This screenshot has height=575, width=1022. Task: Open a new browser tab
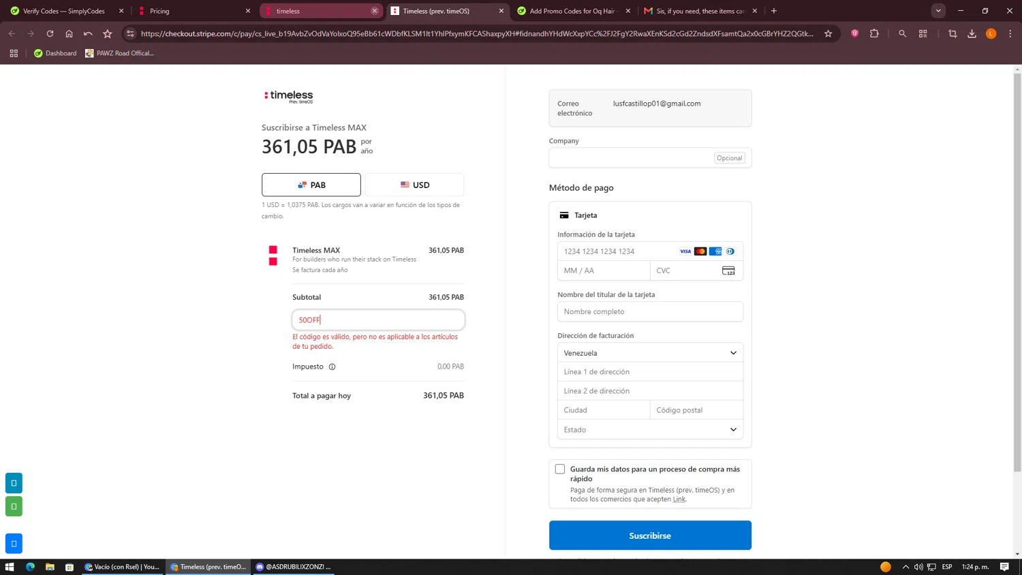click(x=774, y=11)
